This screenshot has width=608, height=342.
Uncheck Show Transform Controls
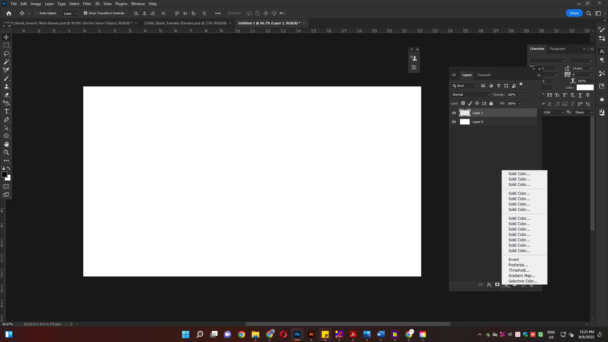coord(85,13)
